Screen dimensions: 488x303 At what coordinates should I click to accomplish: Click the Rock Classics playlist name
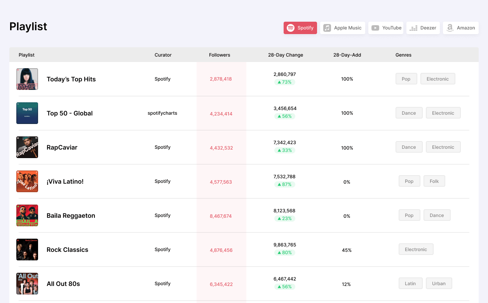(67, 250)
